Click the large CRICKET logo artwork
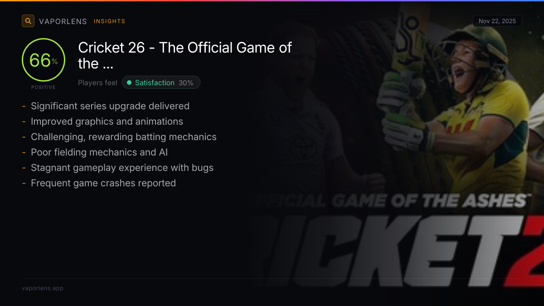544x306 pixels. [x=408, y=254]
